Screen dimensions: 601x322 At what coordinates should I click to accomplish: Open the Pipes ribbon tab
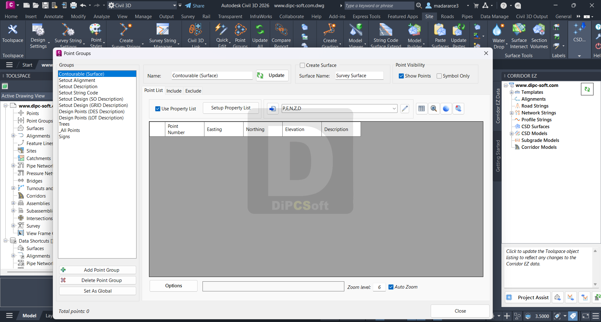tap(467, 17)
